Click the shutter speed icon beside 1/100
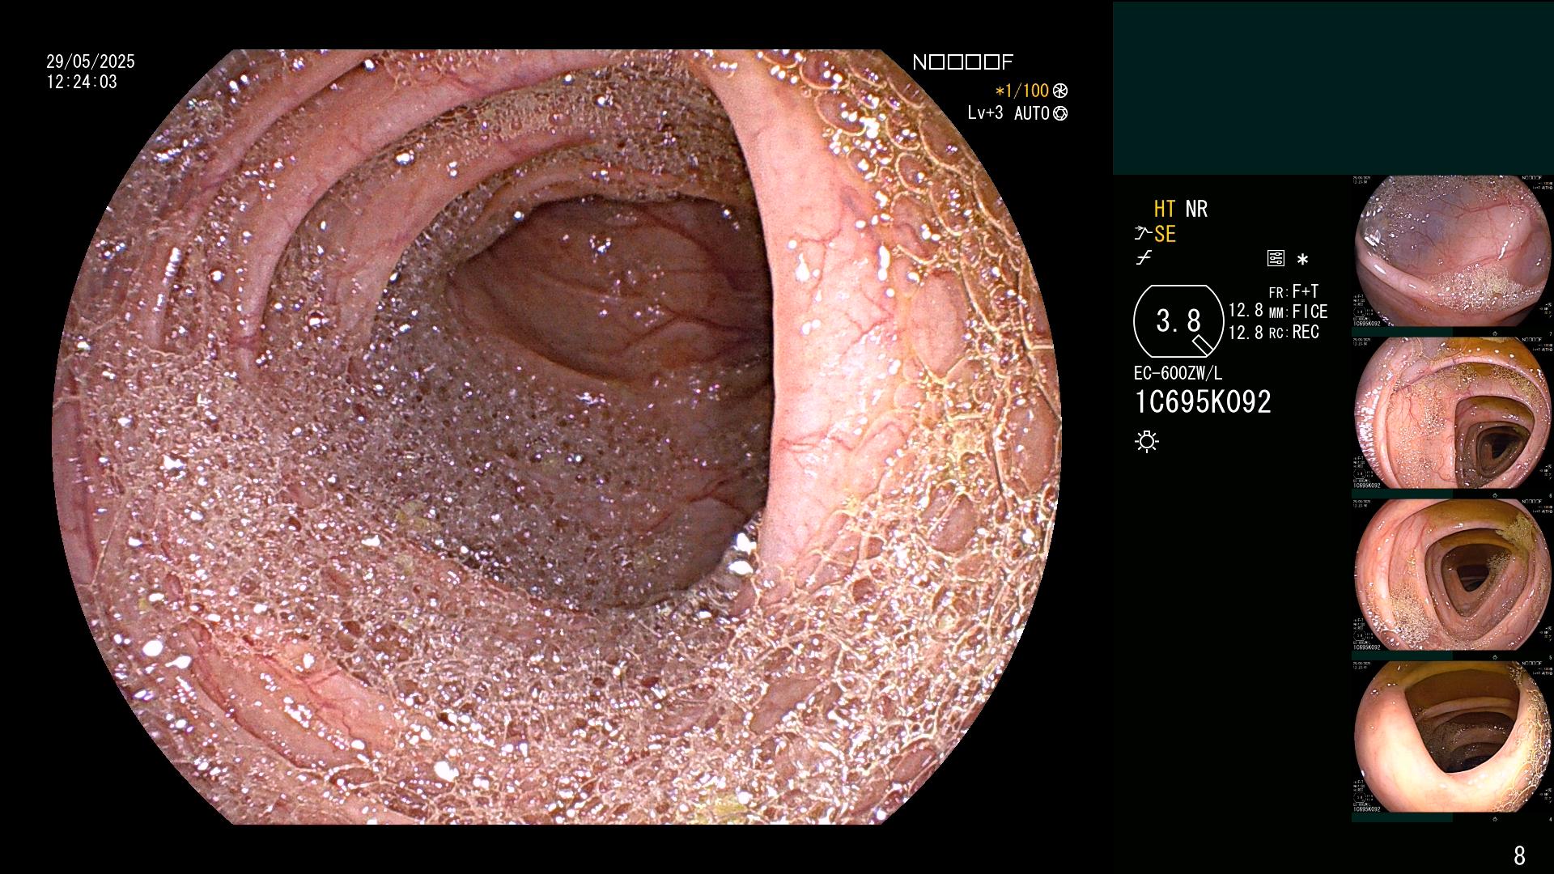Viewport: 1554px width, 874px height. 1060,91
